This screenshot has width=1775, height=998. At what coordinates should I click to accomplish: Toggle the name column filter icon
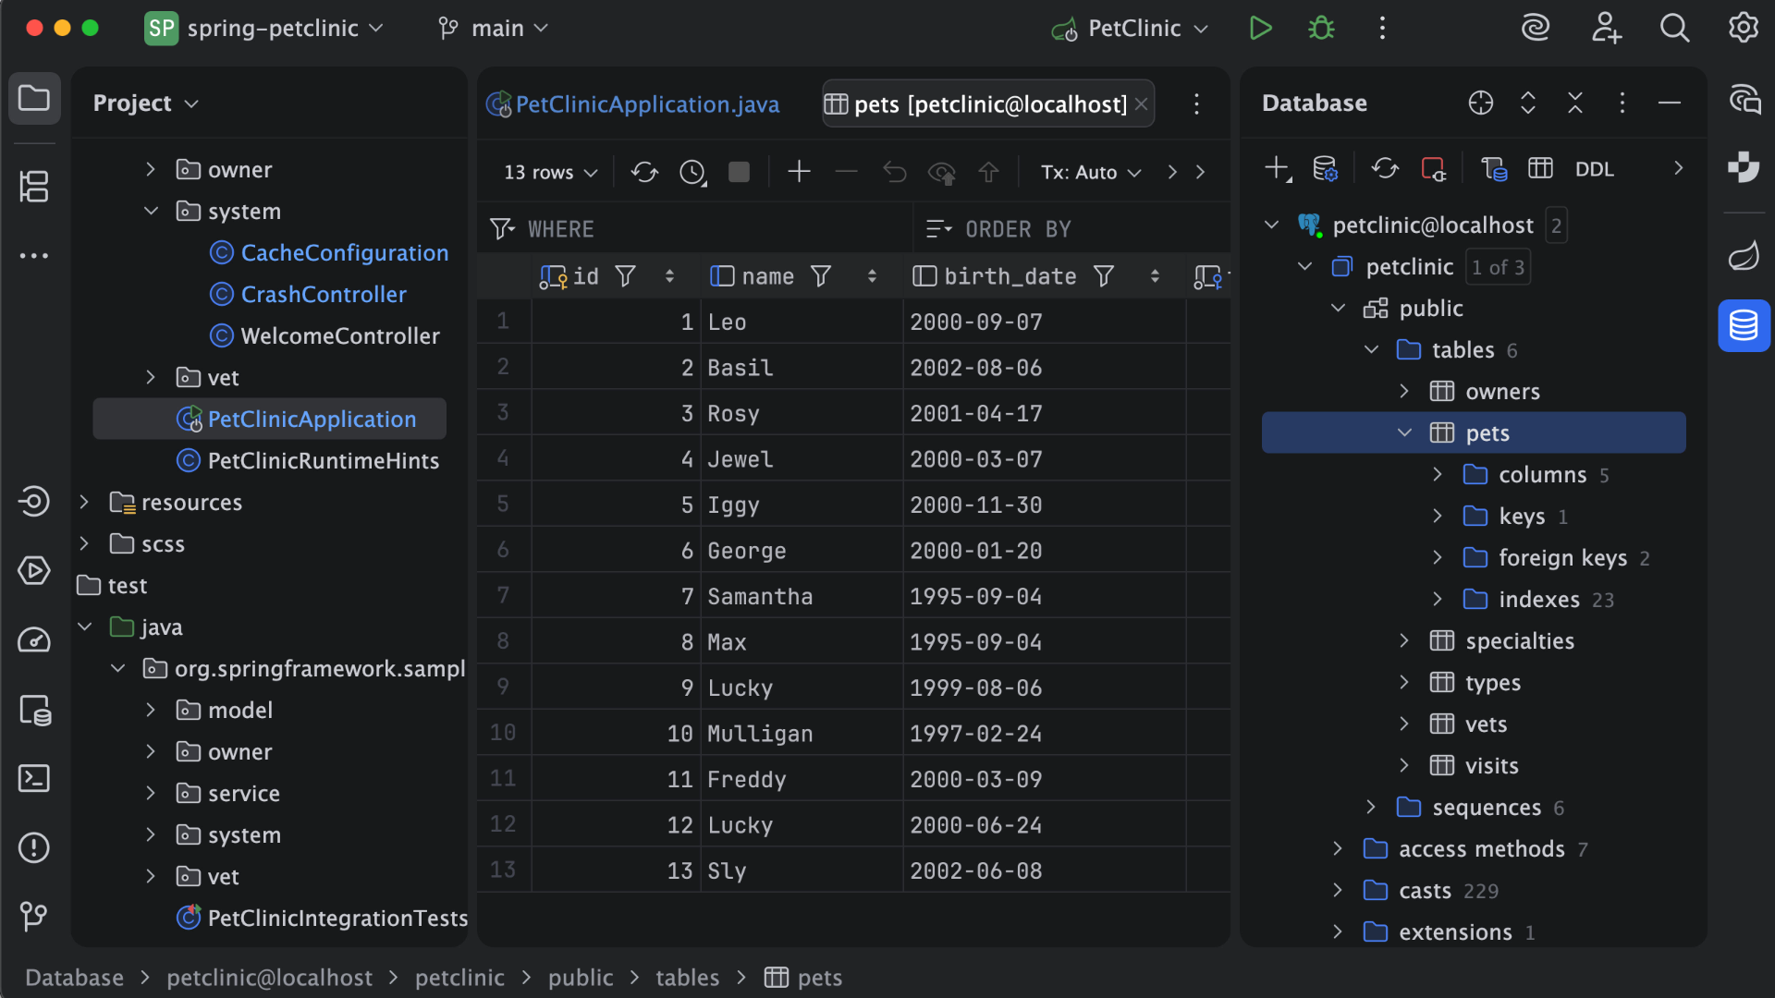(x=821, y=276)
